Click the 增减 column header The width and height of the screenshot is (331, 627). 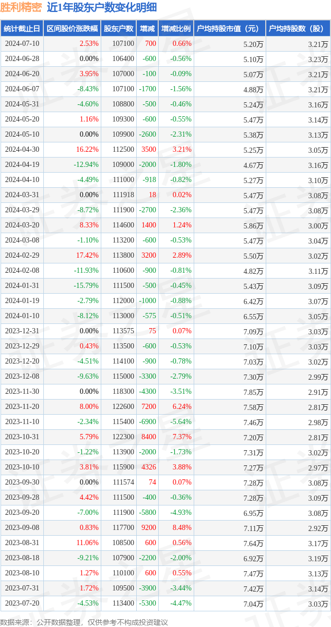[x=147, y=29]
